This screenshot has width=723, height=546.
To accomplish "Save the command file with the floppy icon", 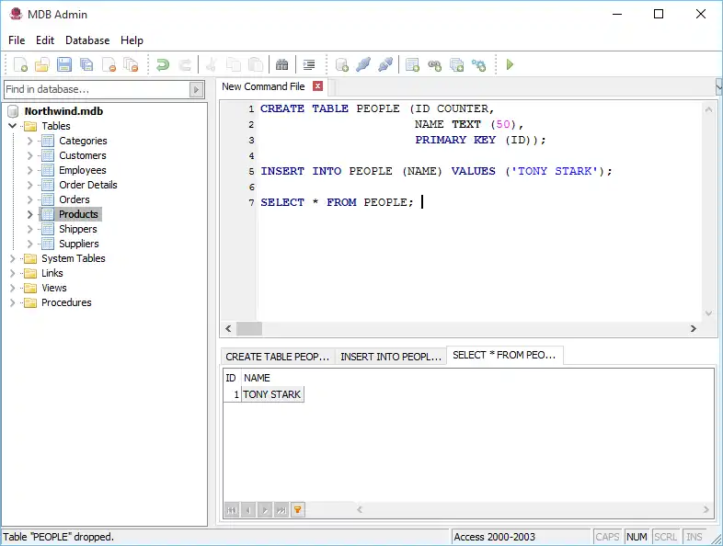I will click(64, 64).
